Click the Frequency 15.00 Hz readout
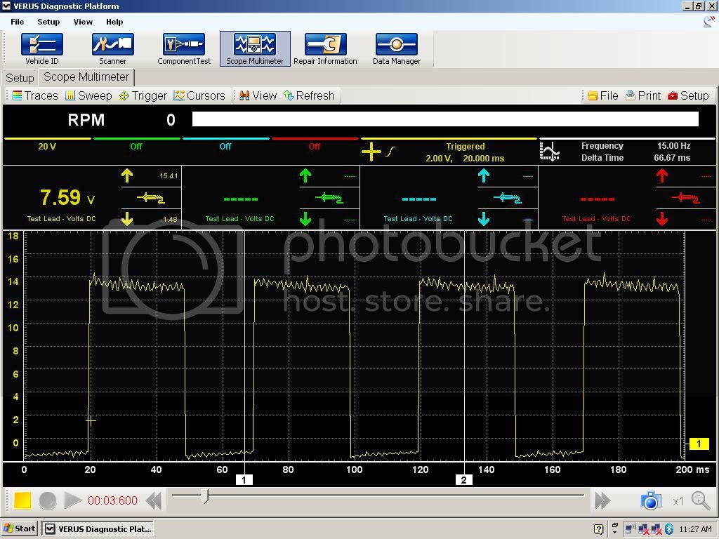 635,146
